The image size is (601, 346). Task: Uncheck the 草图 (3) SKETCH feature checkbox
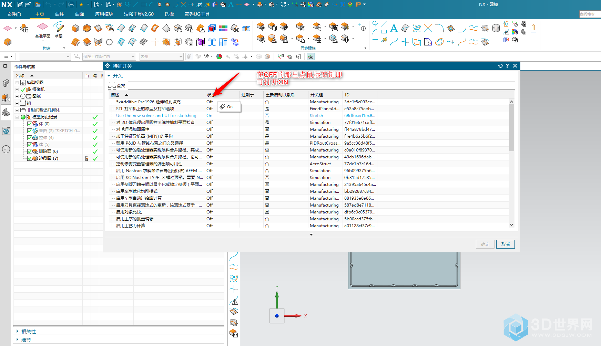point(30,131)
